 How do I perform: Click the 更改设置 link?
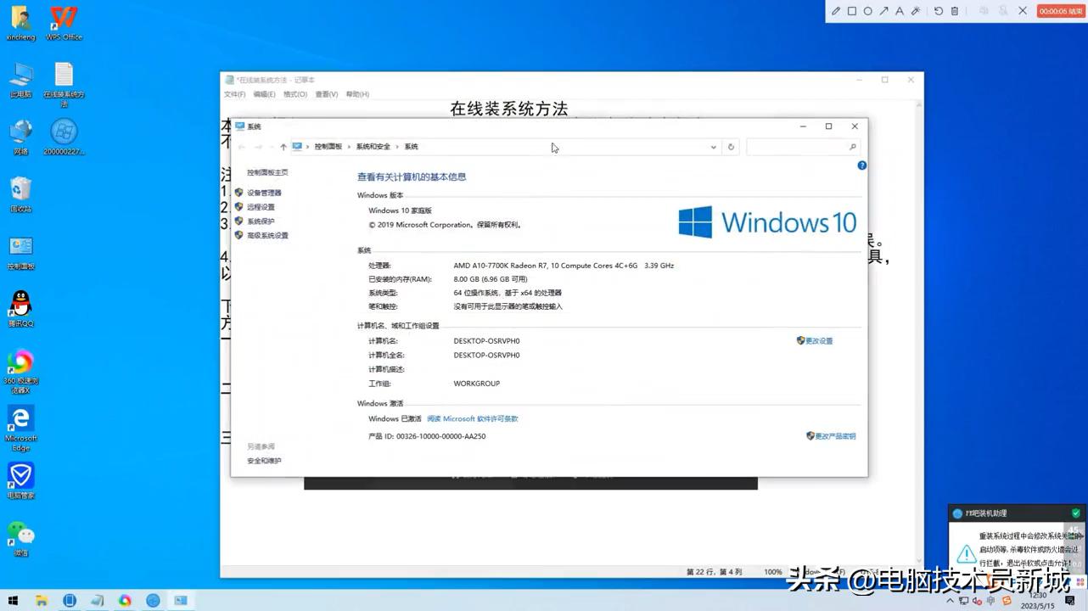pyautogui.click(x=820, y=340)
